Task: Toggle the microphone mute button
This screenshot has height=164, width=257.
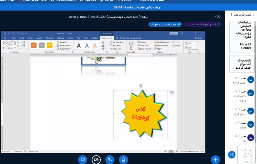Action: click(123, 160)
